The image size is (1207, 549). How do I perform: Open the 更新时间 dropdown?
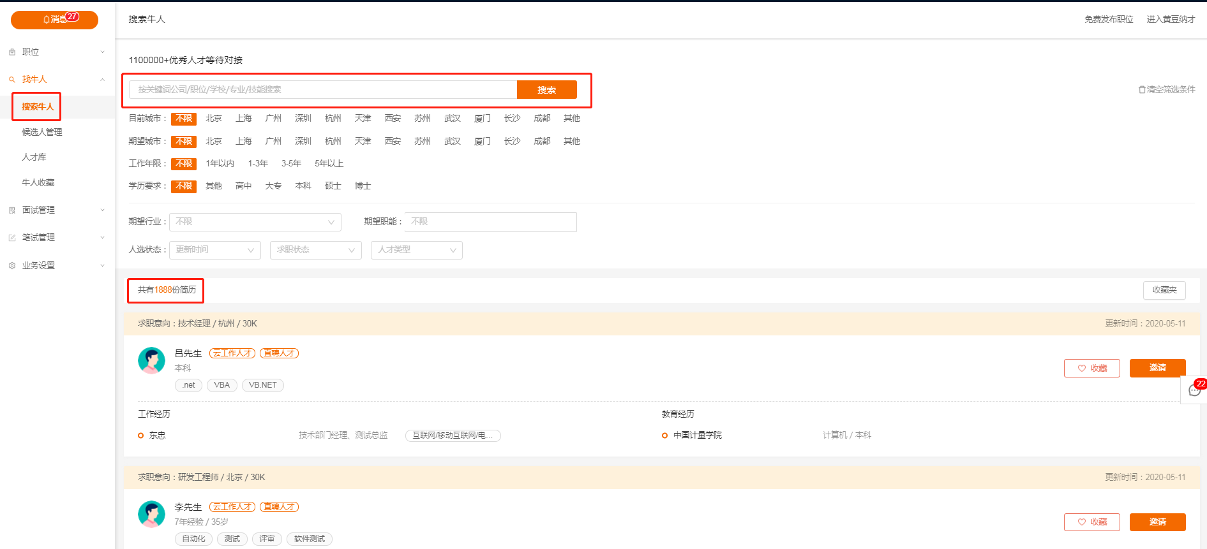coord(215,250)
